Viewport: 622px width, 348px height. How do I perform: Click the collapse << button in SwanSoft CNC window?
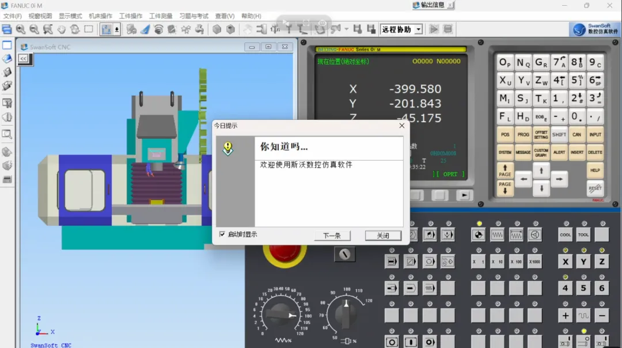coord(24,59)
